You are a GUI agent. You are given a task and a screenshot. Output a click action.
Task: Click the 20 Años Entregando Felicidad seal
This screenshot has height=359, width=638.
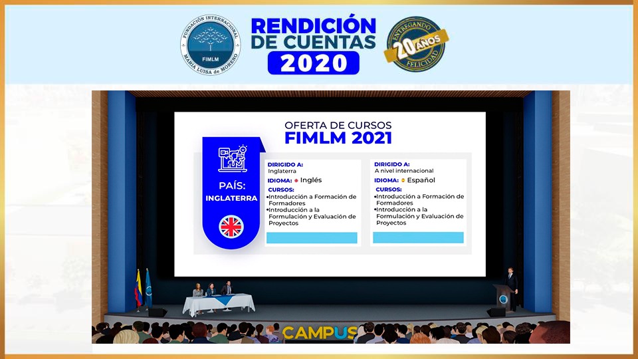(416, 44)
